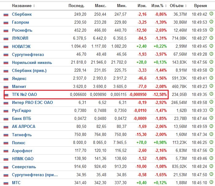Viewport: 215px width, 186px height.
Task: Click the Russian flag icon beside Сбербанк
Action: click(6, 14)
